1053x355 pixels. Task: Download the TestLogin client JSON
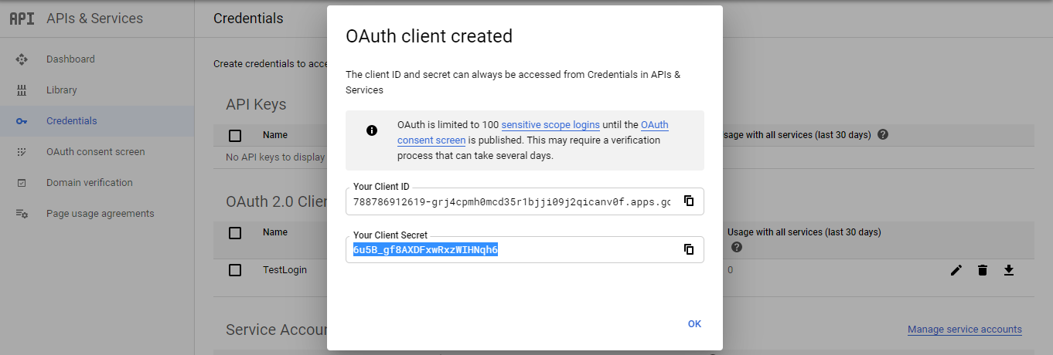click(x=1008, y=270)
